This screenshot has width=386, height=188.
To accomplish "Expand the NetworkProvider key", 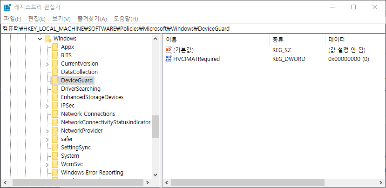I will tap(47, 131).
